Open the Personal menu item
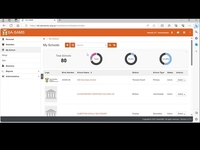The image size is (200, 150). (x=20, y=39)
